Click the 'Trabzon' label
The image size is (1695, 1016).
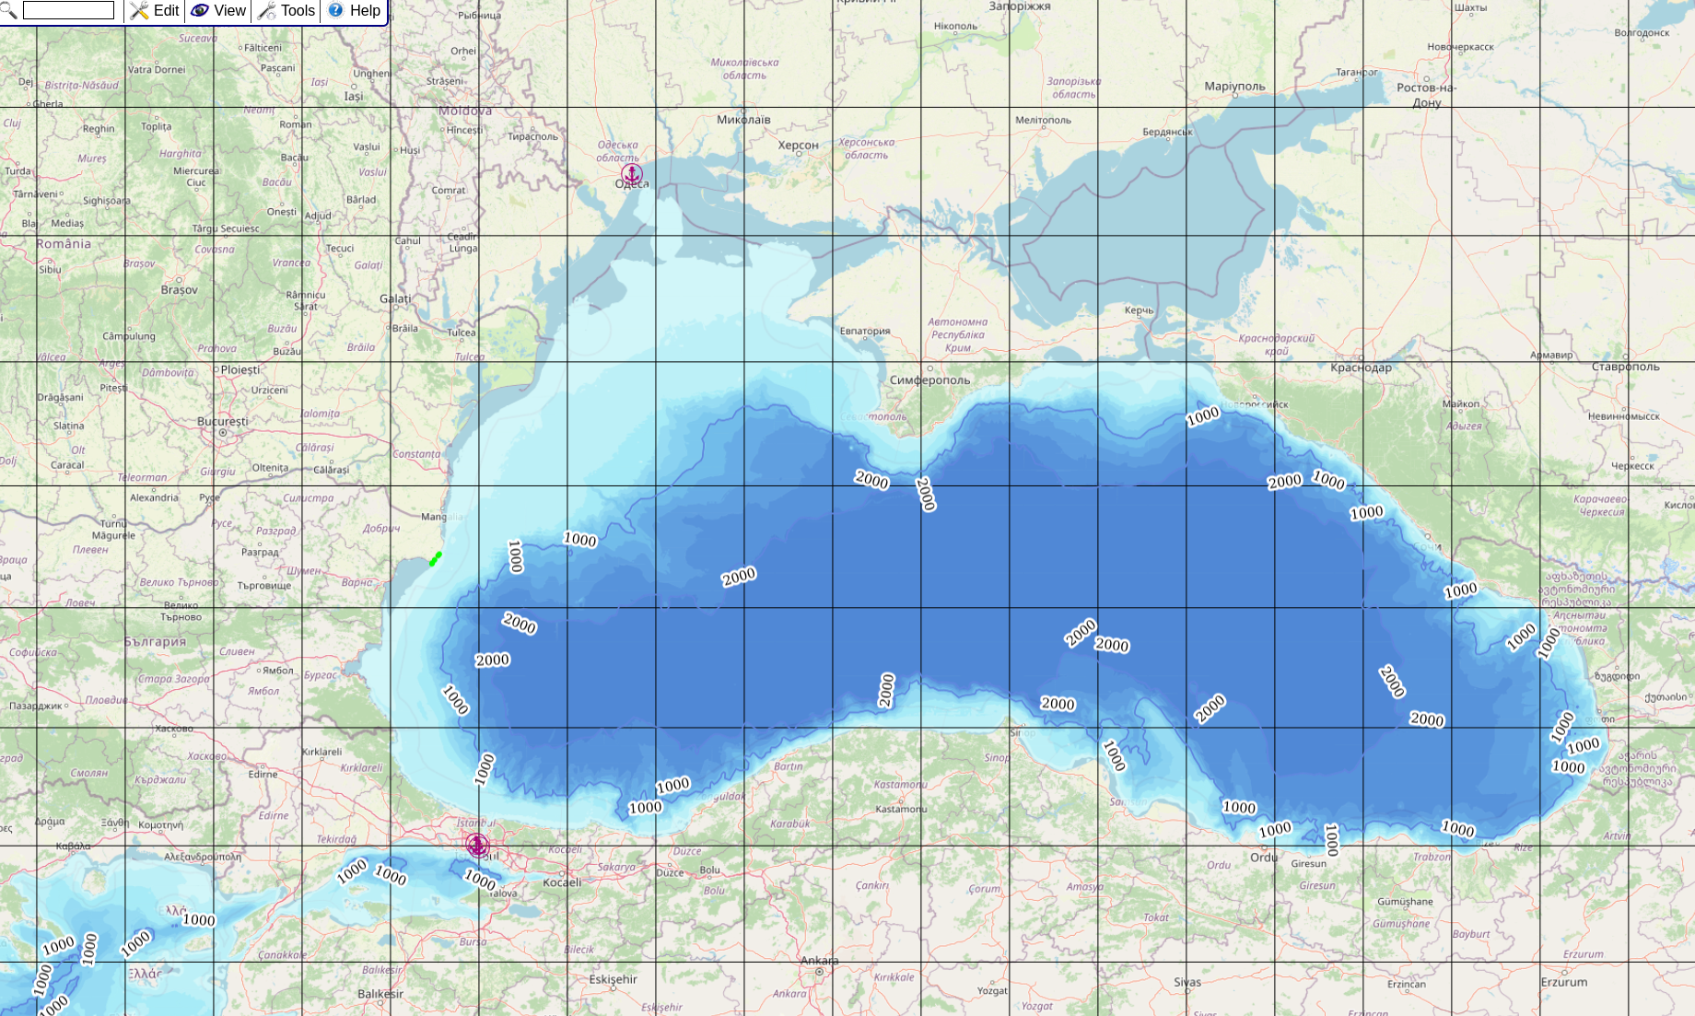(x=1432, y=857)
